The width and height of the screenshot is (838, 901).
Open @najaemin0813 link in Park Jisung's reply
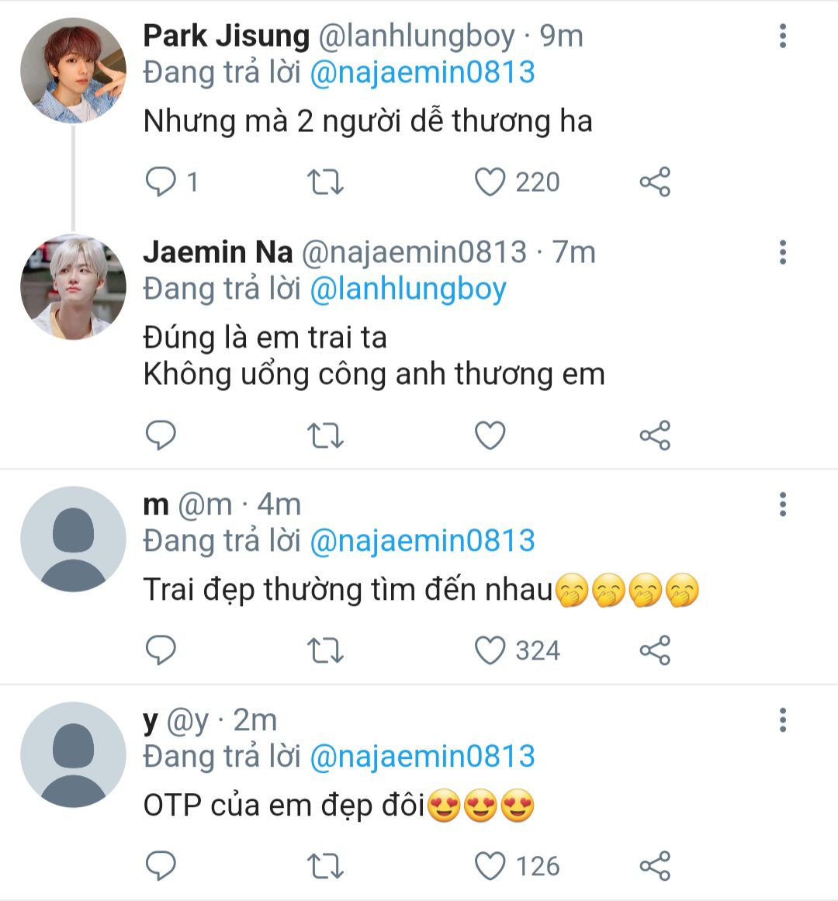[422, 73]
